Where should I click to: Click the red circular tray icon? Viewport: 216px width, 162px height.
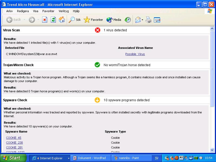click(177, 158)
